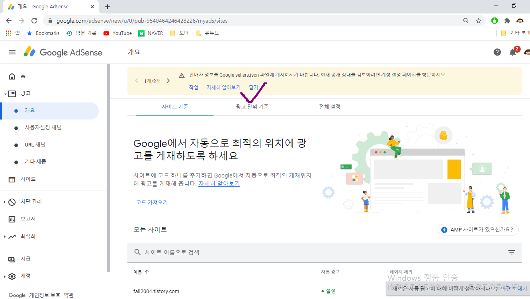The width and height of the screenshot is (530, 299).
Task: Open 방문 기록 bookmark
Action: [x=81, y=33]
